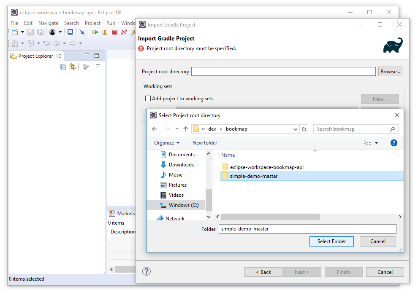The height and width of the screenshot is (292, 418).
Task: Click the file list horizontal scrollbar
Action: coord(270,217)
